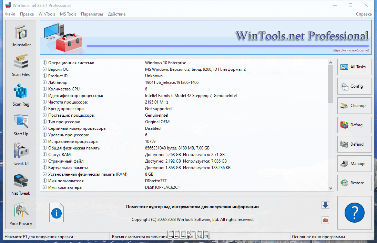Click the system info list scroll up arrow
Screen dimensions: 377x243
[330, 62]
